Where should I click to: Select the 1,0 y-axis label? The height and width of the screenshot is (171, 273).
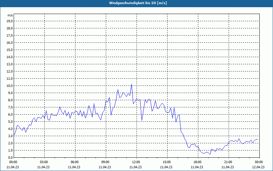tap(10, 150)
